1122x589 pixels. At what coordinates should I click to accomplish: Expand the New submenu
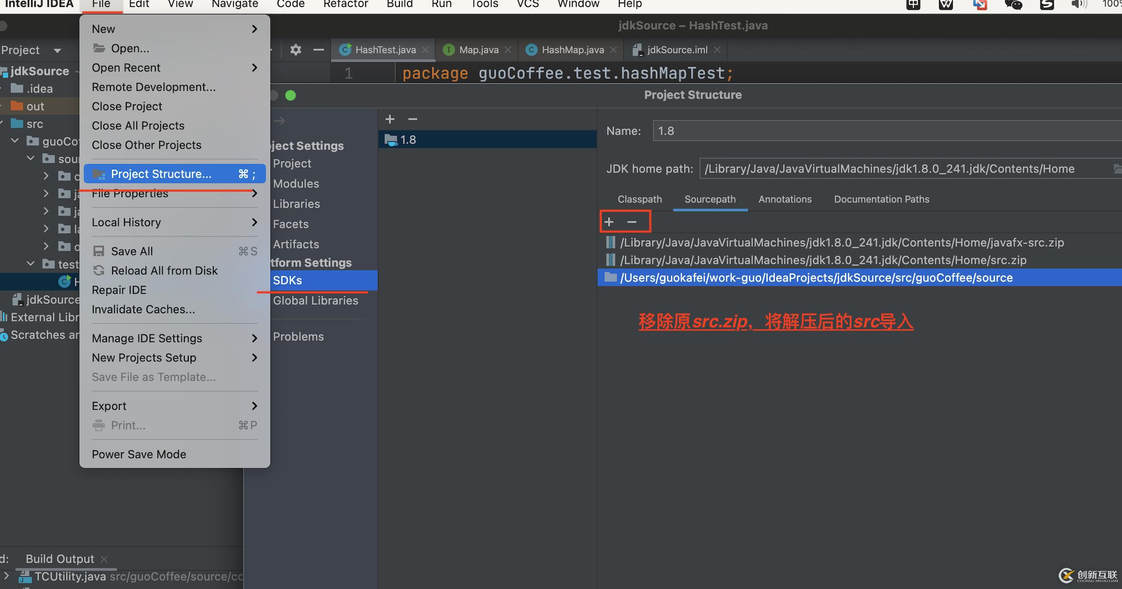click(x=175, y=29)
